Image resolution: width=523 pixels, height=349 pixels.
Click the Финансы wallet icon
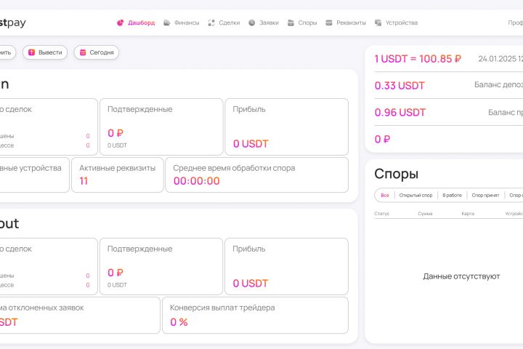167,23
